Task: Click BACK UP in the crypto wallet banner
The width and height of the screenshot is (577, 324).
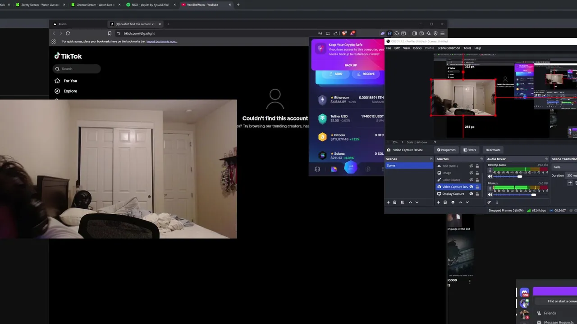Action: click(351, 65)
